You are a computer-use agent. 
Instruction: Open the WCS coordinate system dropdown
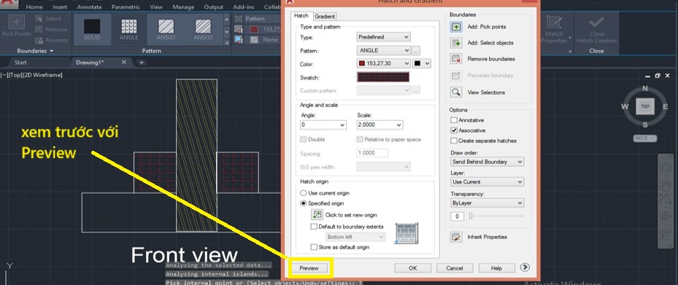point(645,138)
